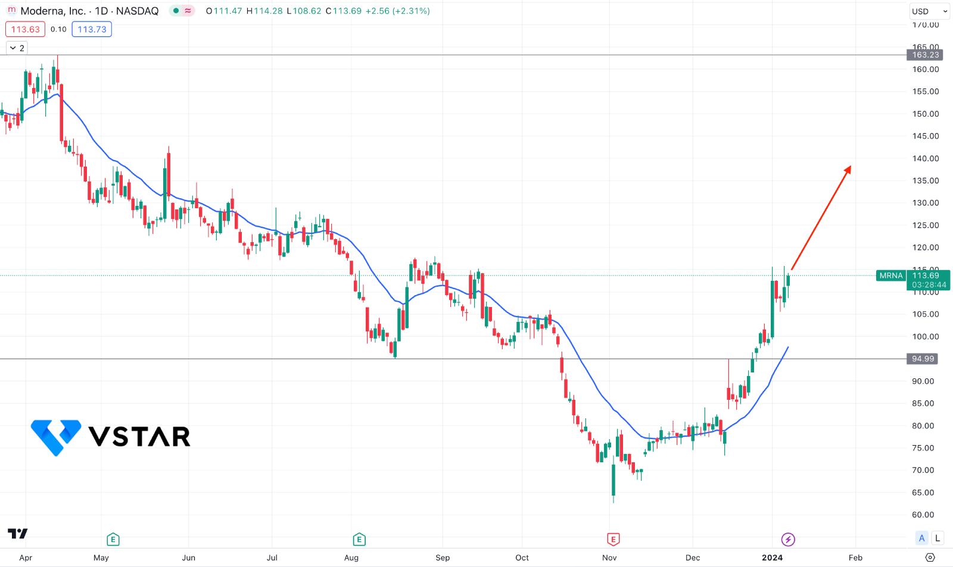
Task: Click the open value O111.47
Action: click(224, 11)
